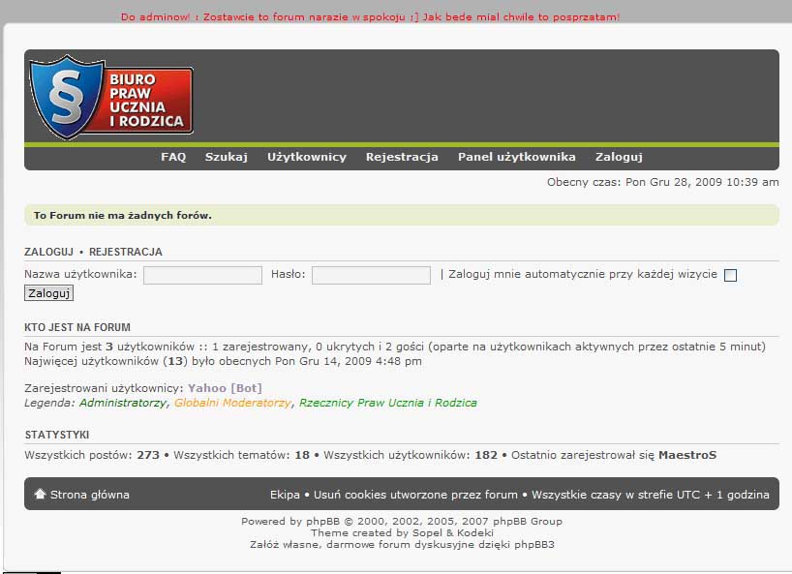The width and height of the screenshot is (792, 574).
Task: Open the FAQ menu item
Action: 173,157
